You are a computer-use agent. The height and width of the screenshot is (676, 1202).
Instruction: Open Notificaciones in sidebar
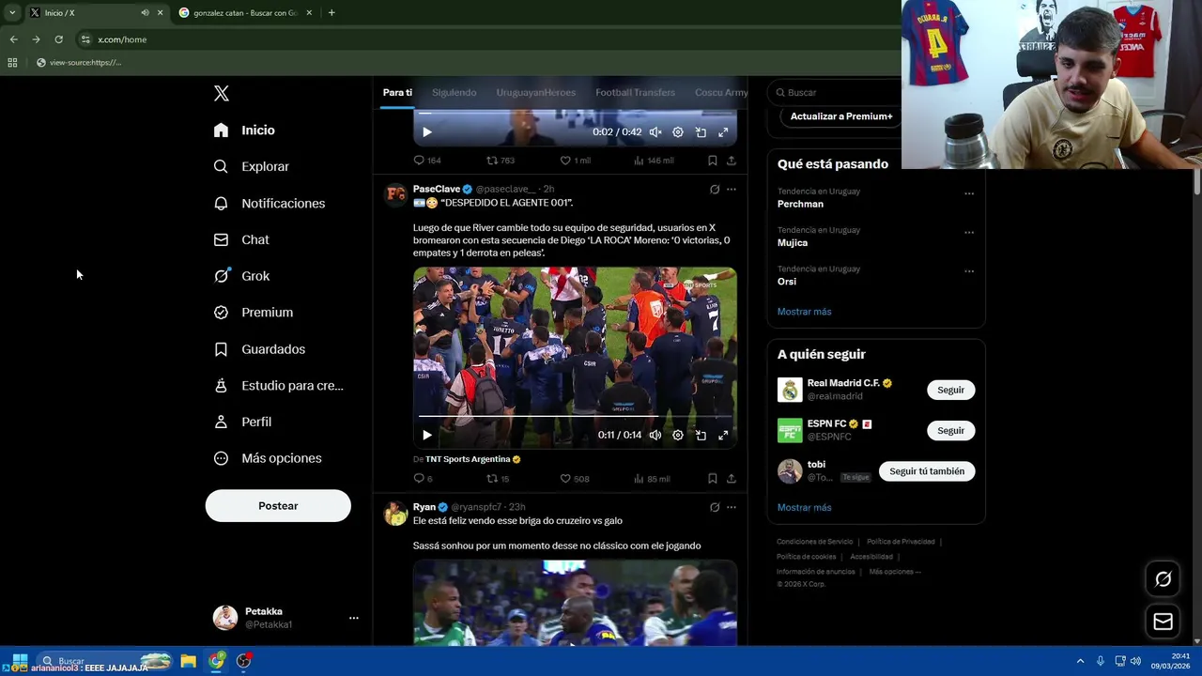tap(269, 203)
